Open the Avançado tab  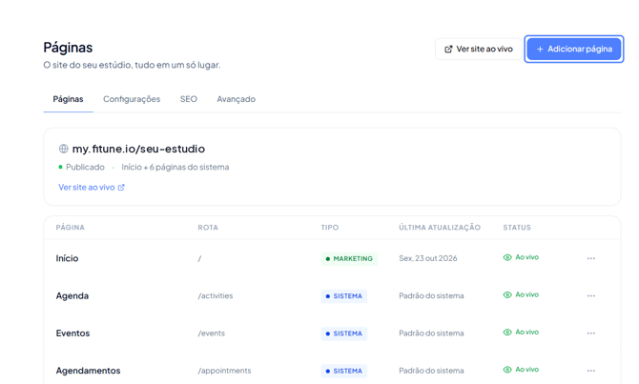[236, 99]
